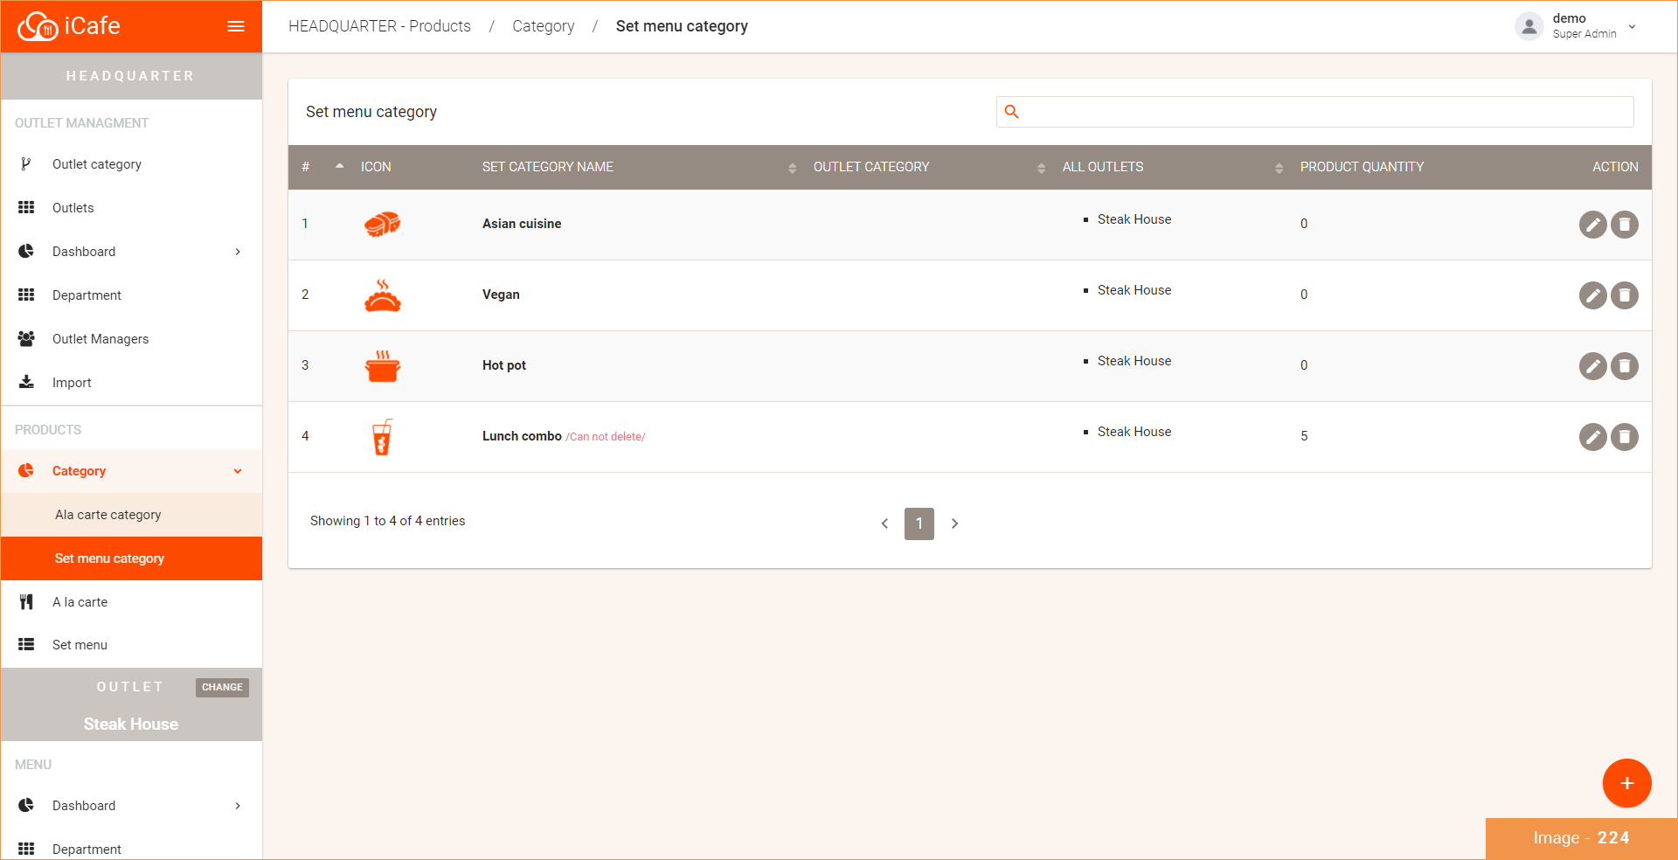
Task: Expand the headquarter Dashboard submenu
Action: coord(238,252)
